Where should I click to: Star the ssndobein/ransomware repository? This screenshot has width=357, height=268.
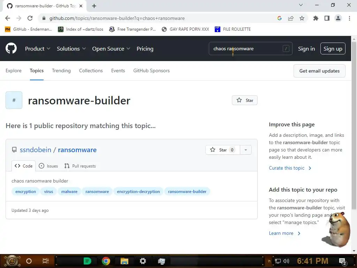click(223, 150)
